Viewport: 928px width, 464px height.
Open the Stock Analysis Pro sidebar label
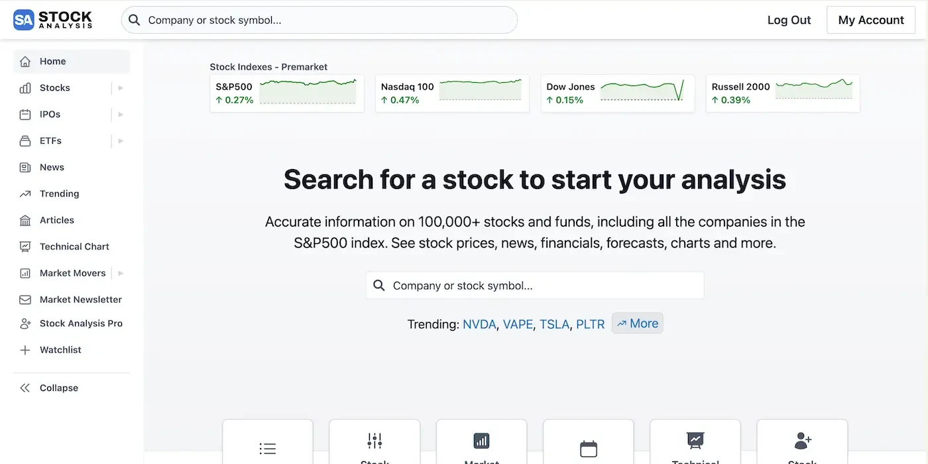click(81, 323)
